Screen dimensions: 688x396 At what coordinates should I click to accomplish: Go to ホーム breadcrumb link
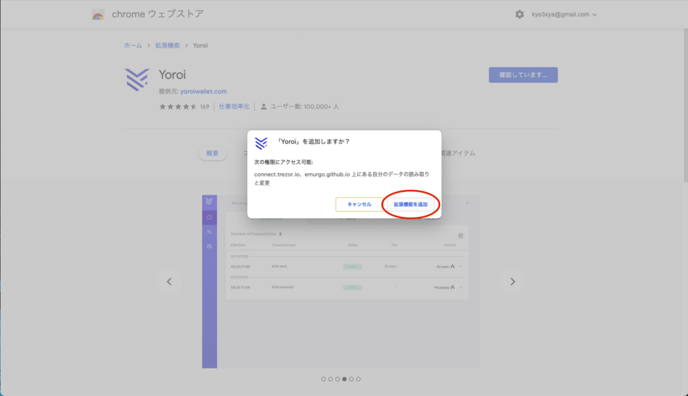click(133, 46)
